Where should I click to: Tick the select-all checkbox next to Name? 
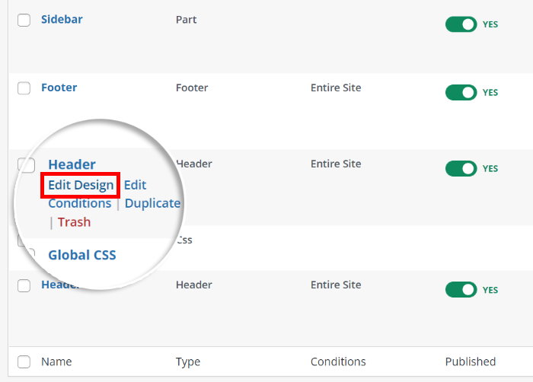(24, 362)
